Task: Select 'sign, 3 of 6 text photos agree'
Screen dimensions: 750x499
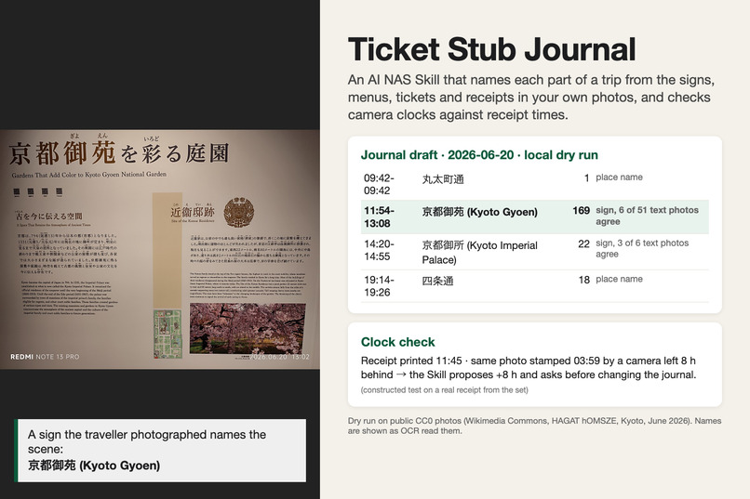Action: [642, 249]
